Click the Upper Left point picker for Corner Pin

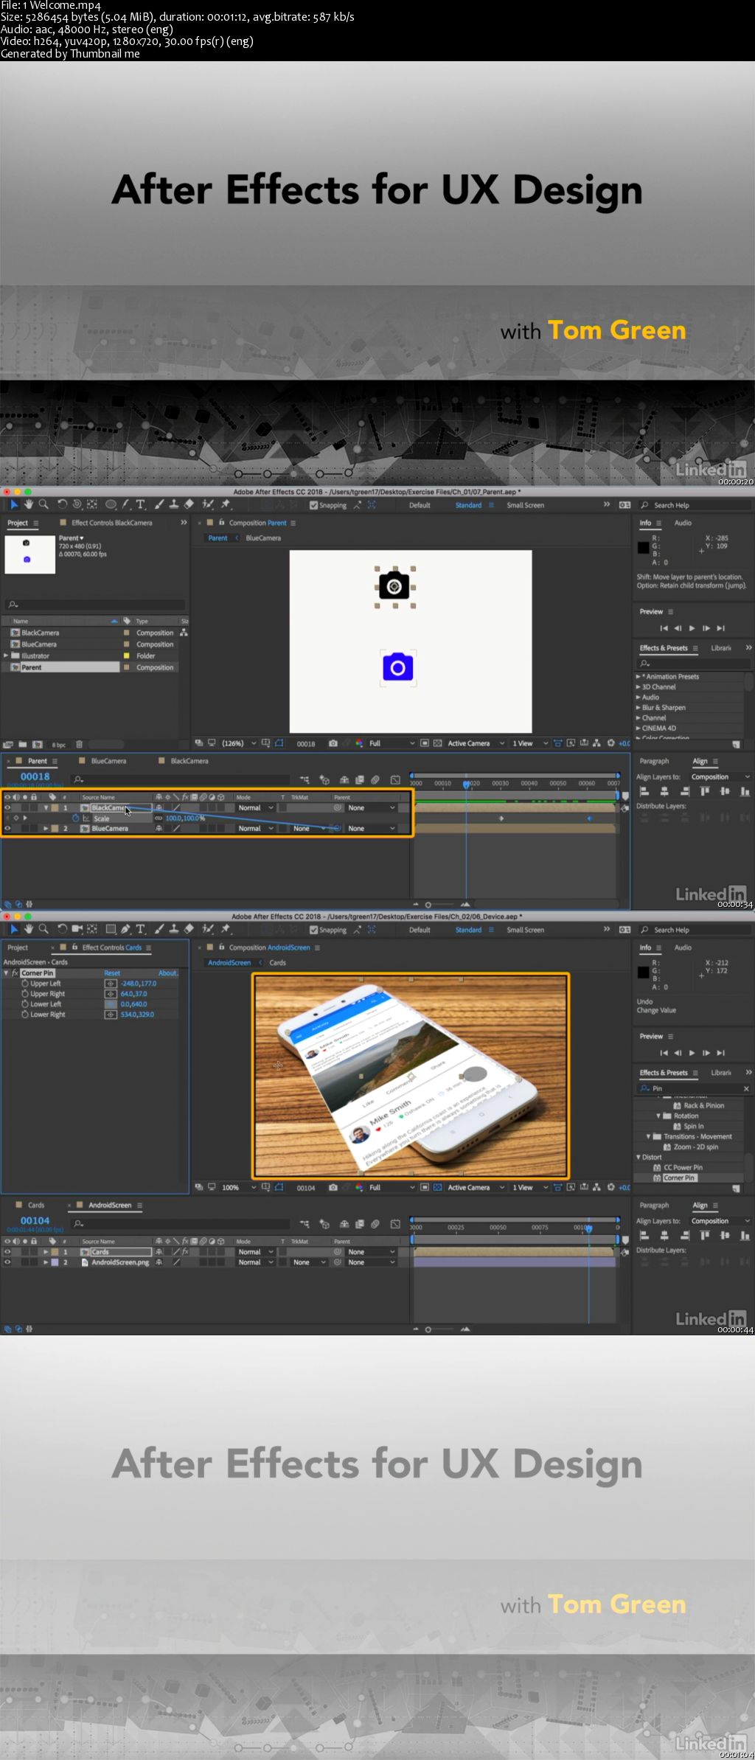tap(111, 984)
